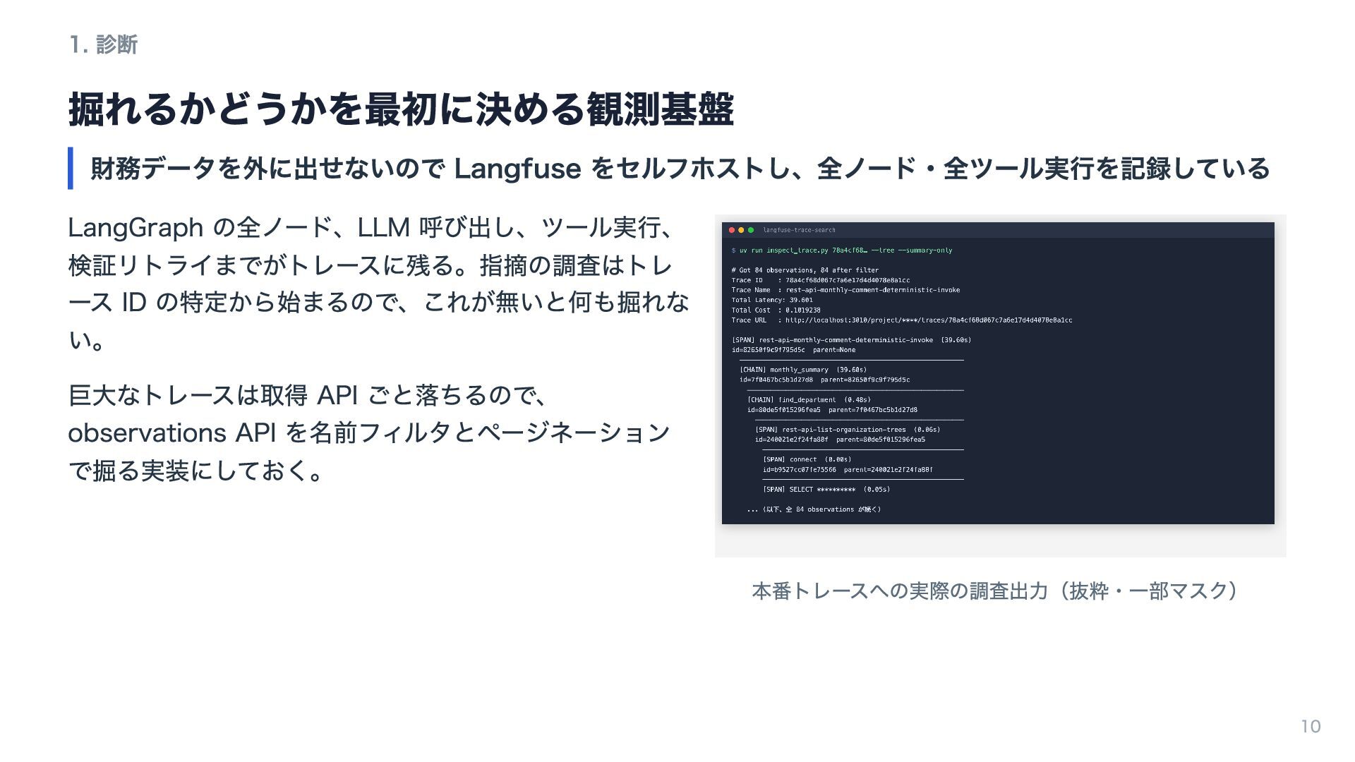Click the yellow minimize dot in the terminal window
Image resolution: width=1355 pixels, height=762 pixels.
coord(741,230)
